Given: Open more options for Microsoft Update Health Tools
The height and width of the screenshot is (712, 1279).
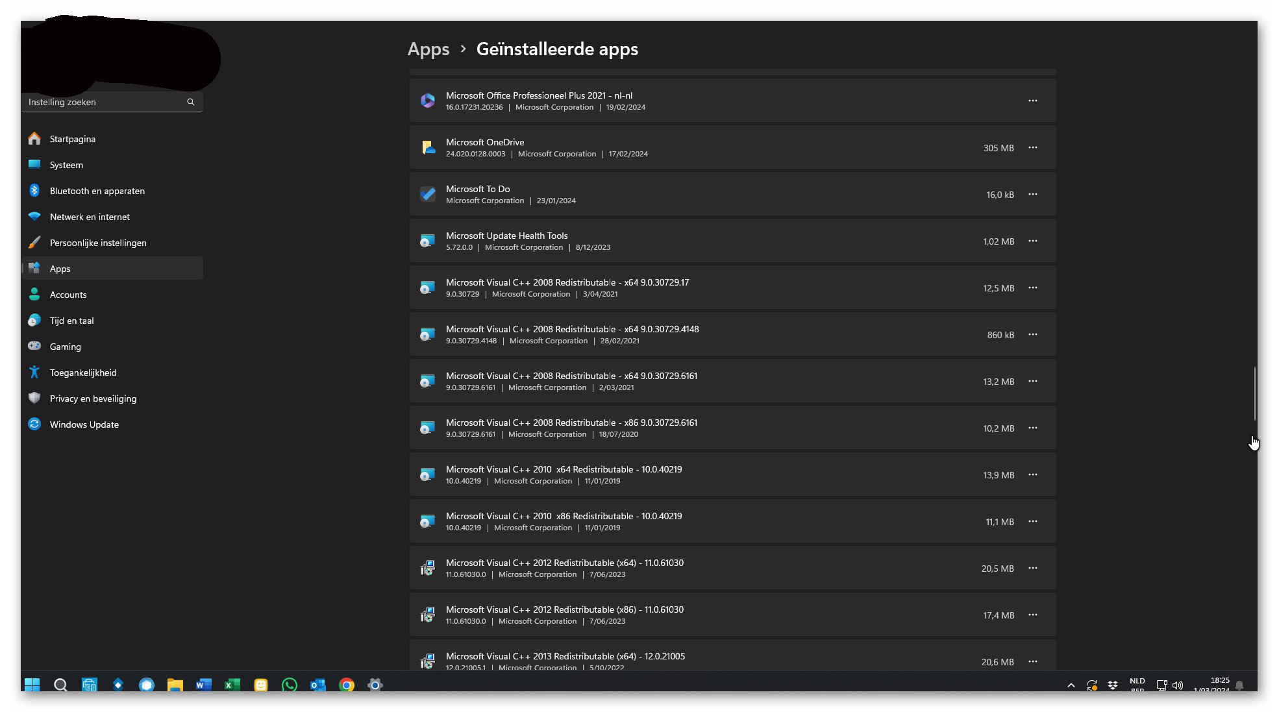Looking at the screenshot, I should click(1032, 241).
